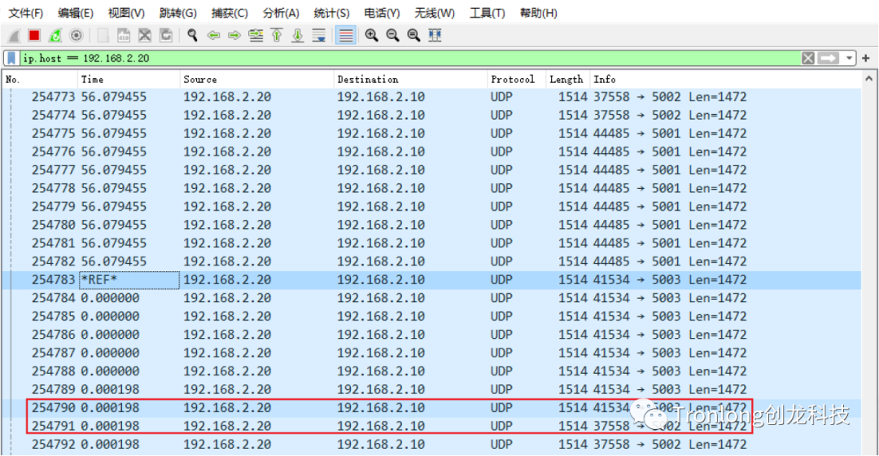Sort by the Length column header
Image resolution: width=879 pixels, height=456 pixels.
click(567, 80)
